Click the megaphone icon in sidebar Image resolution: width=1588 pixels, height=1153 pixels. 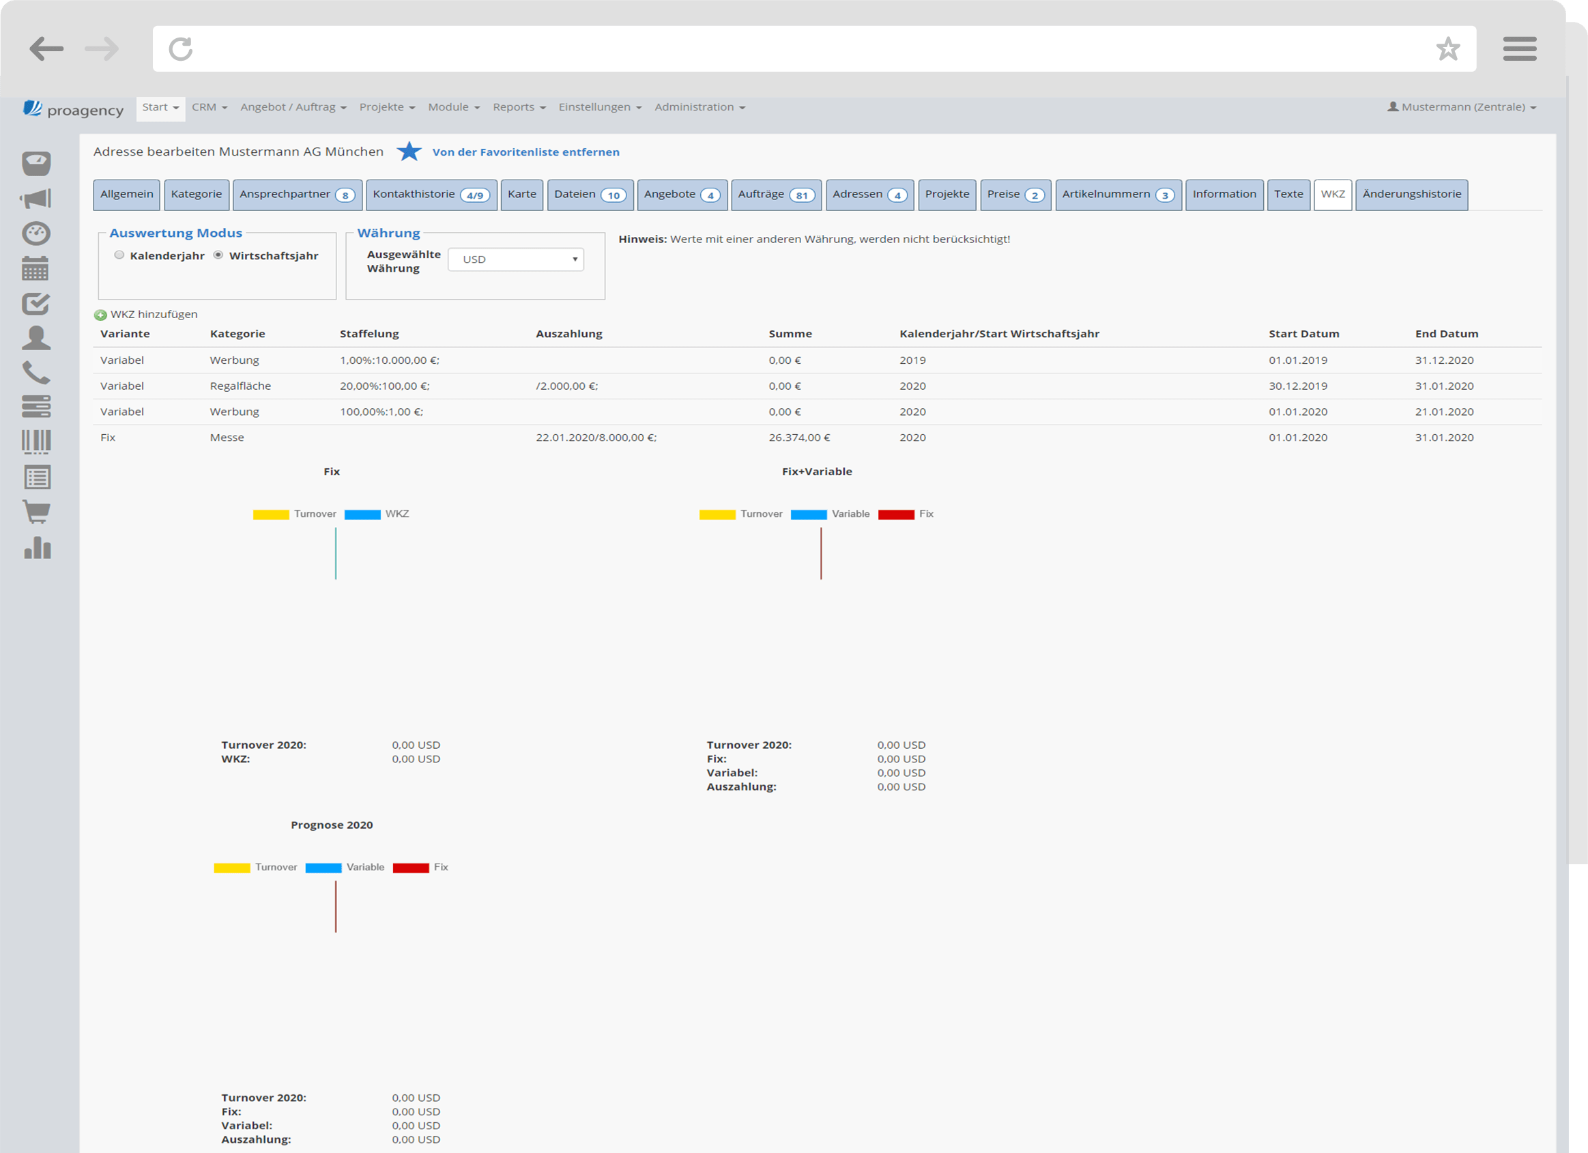[35, 199]
